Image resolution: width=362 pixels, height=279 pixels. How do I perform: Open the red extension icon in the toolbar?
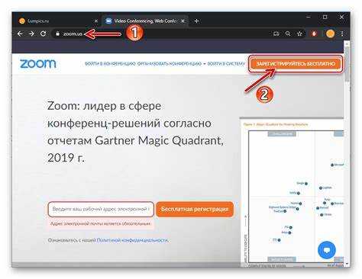click(315, 34)
